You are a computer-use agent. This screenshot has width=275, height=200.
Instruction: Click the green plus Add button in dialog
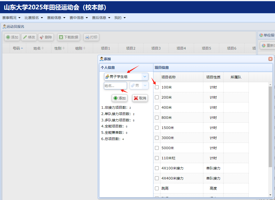(120, 98)
